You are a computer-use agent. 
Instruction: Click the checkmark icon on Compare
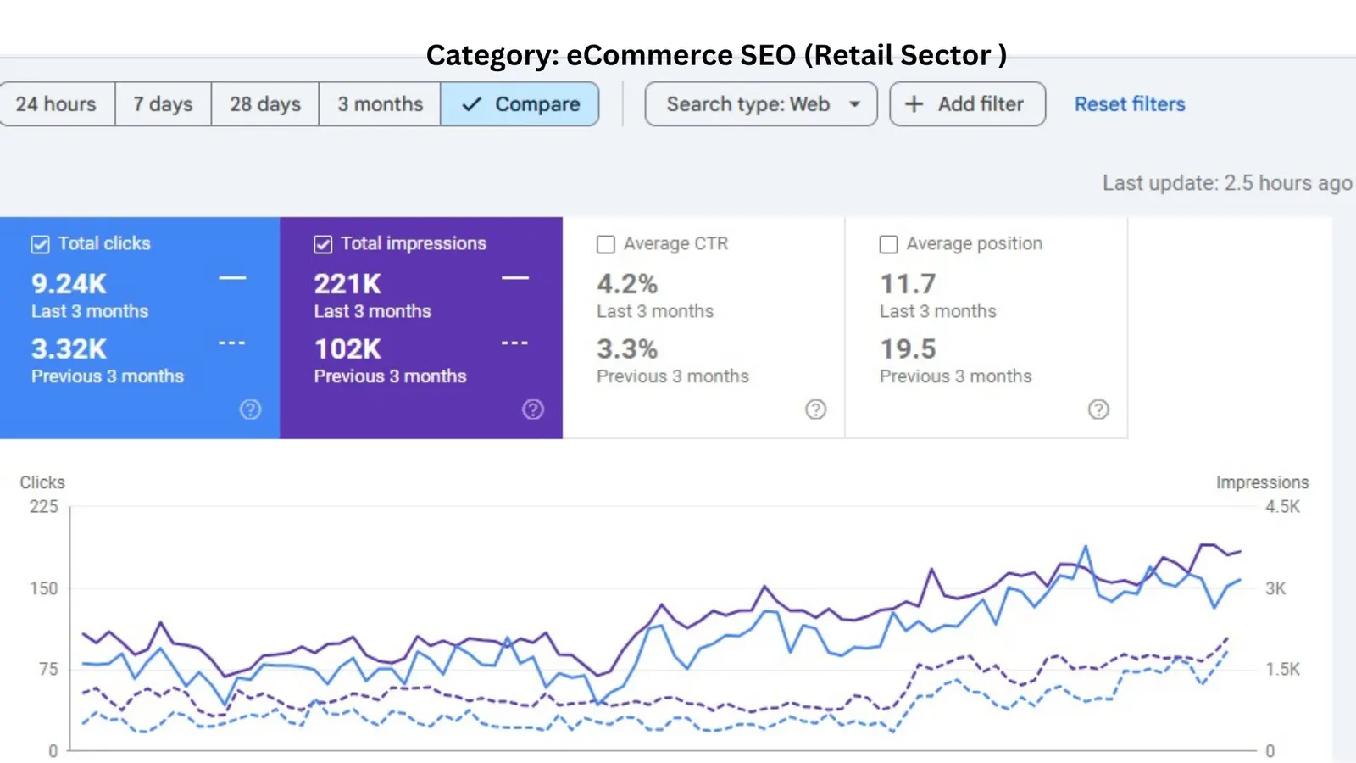[471, 104]
